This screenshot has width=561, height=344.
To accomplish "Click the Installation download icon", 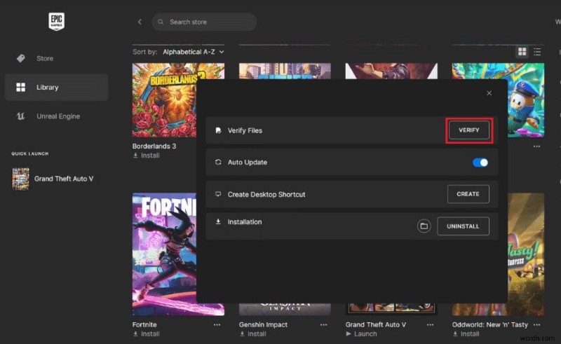I will pos(218,221).
